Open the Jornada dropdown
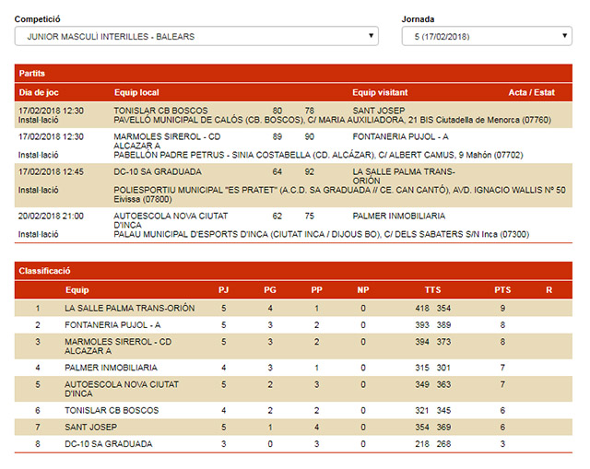The height and width of the screenshot is (469, 590). [x=487, y=37]
